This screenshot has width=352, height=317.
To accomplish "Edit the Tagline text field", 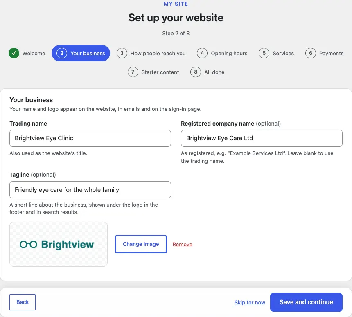I will point(90,190).
